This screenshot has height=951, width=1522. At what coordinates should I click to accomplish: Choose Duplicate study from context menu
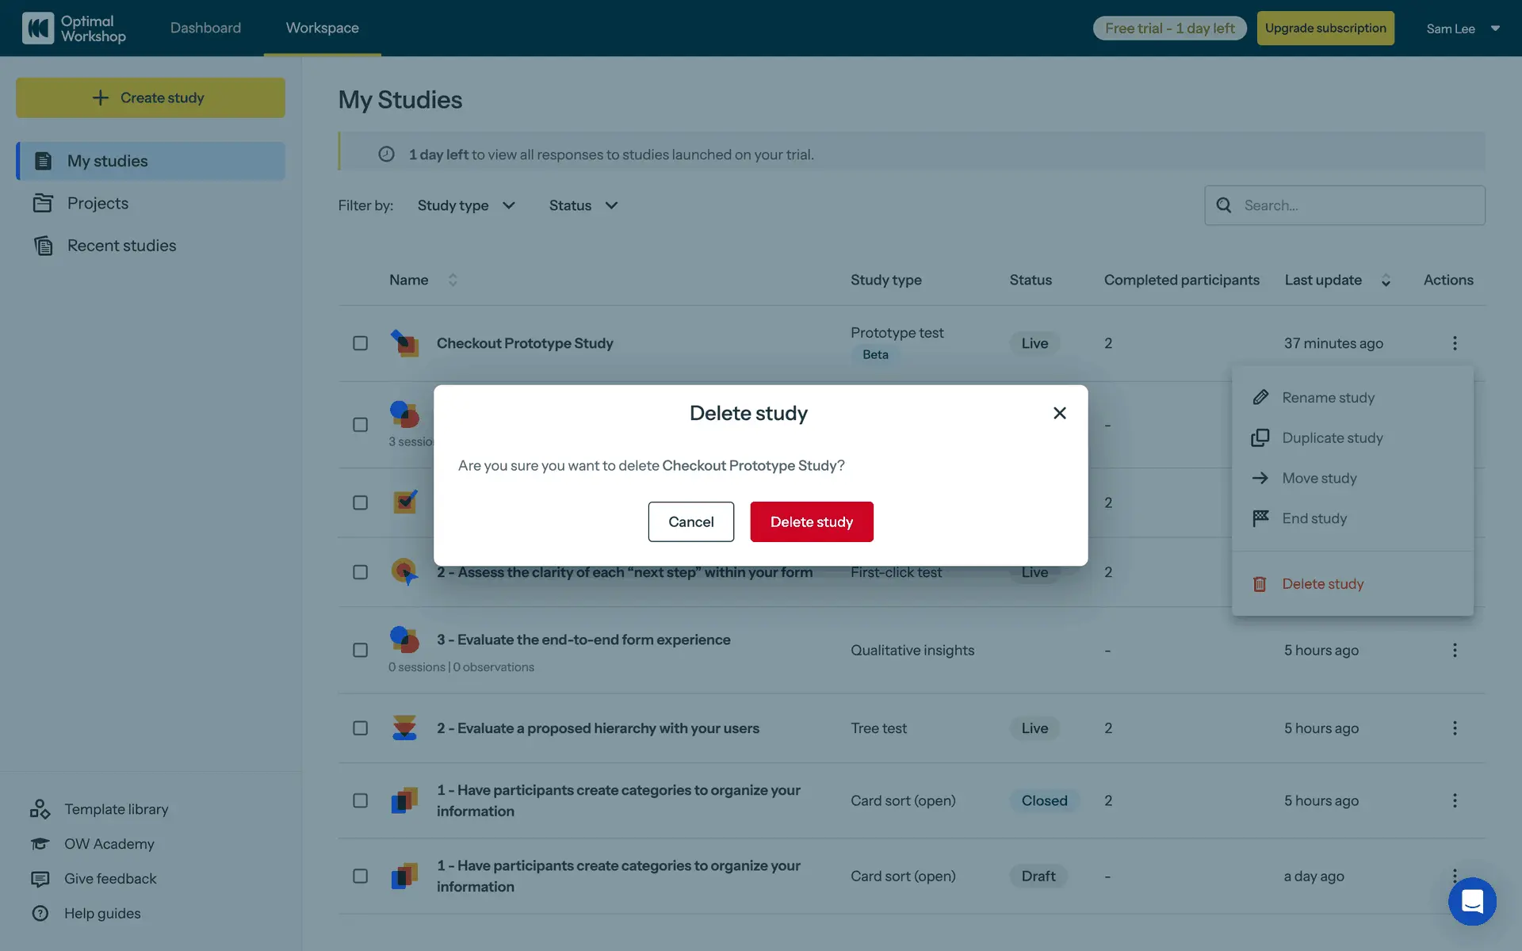(x=1332, y=437)
